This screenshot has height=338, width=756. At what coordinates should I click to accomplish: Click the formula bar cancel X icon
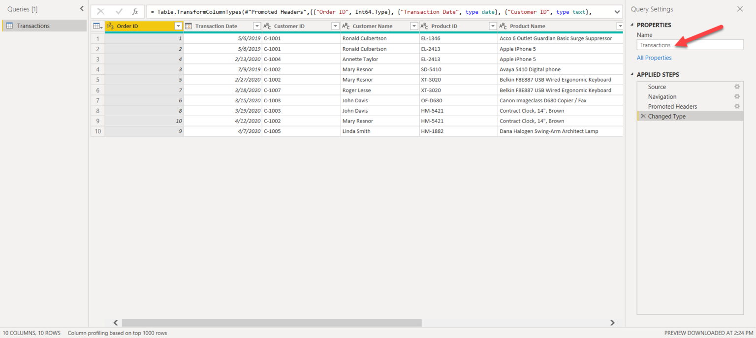tap(100, 12)
